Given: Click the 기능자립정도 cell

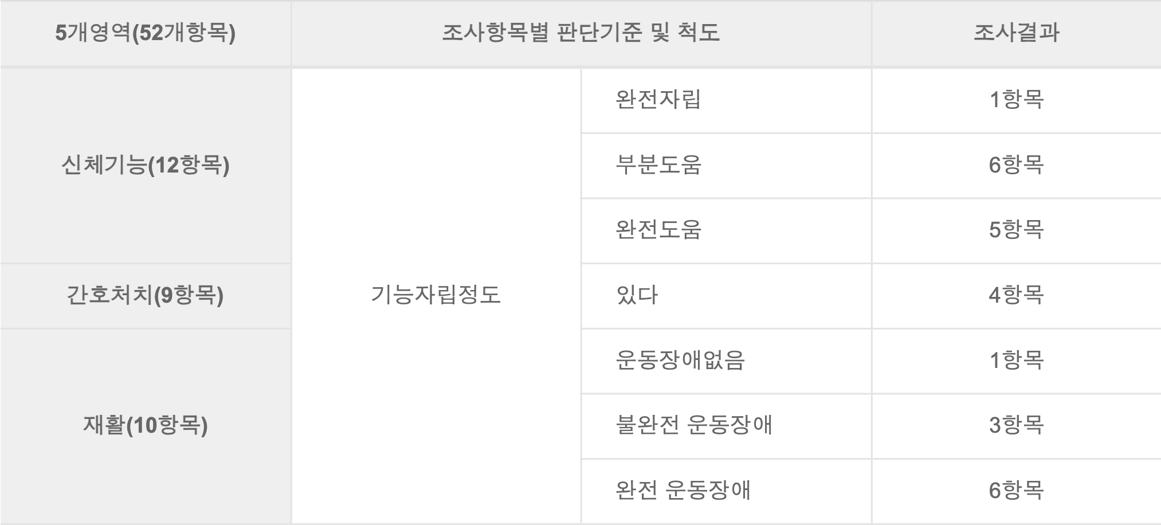Looking at the screenshot, I should coord(436,296).
